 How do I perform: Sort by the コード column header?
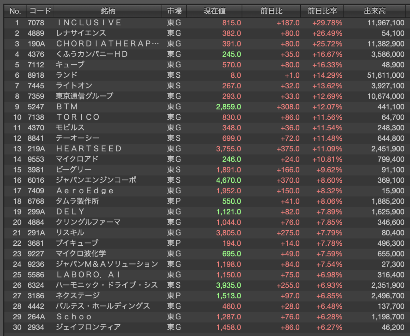click(x=40, y=11)
